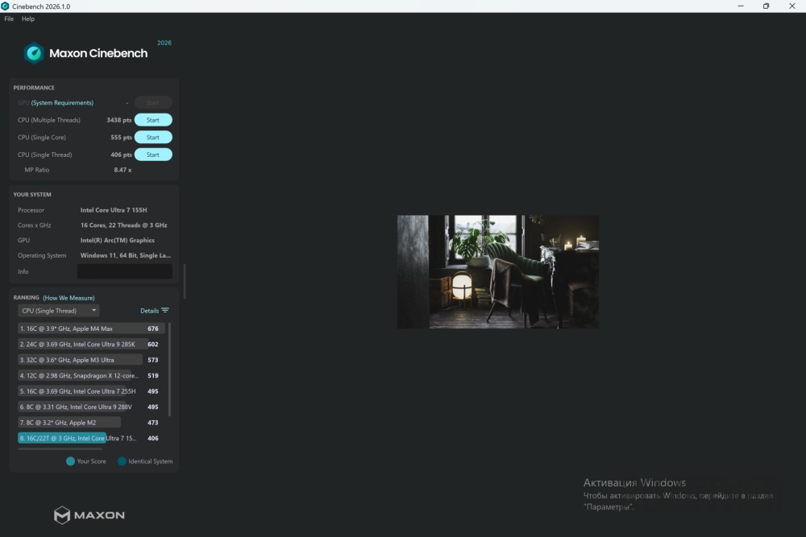Click the Details filter icon
This screenshot has width=806, height=537.
165,311
